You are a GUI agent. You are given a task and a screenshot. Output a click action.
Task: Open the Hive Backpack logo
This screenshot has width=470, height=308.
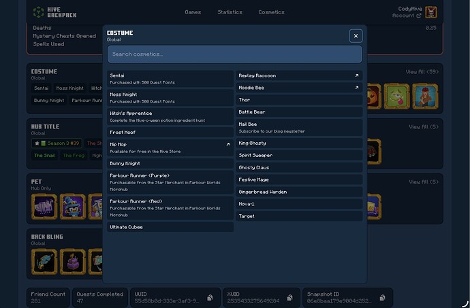pyautogui.click(x=54, y=12)
